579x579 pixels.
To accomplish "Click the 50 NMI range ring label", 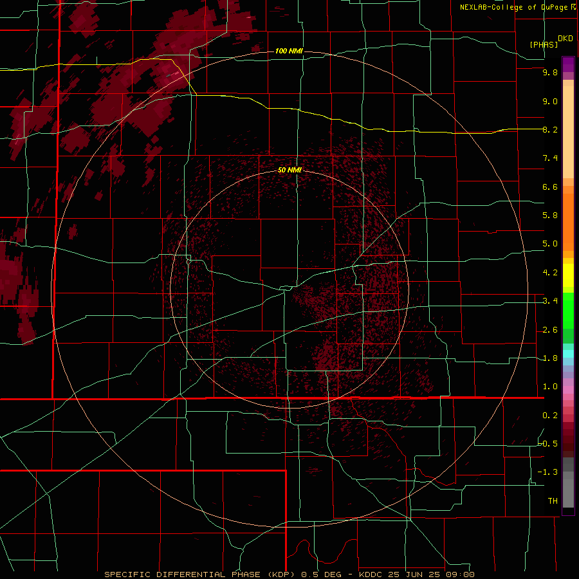I will pos(289,170).
